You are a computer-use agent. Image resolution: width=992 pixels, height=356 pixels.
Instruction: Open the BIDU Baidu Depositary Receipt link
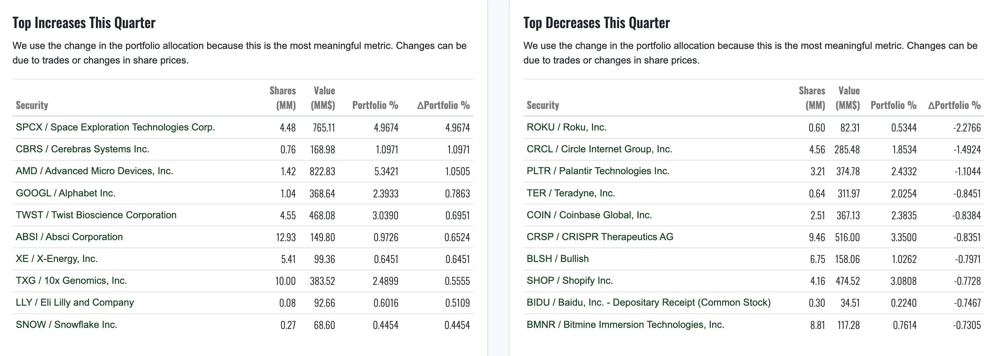649,303
